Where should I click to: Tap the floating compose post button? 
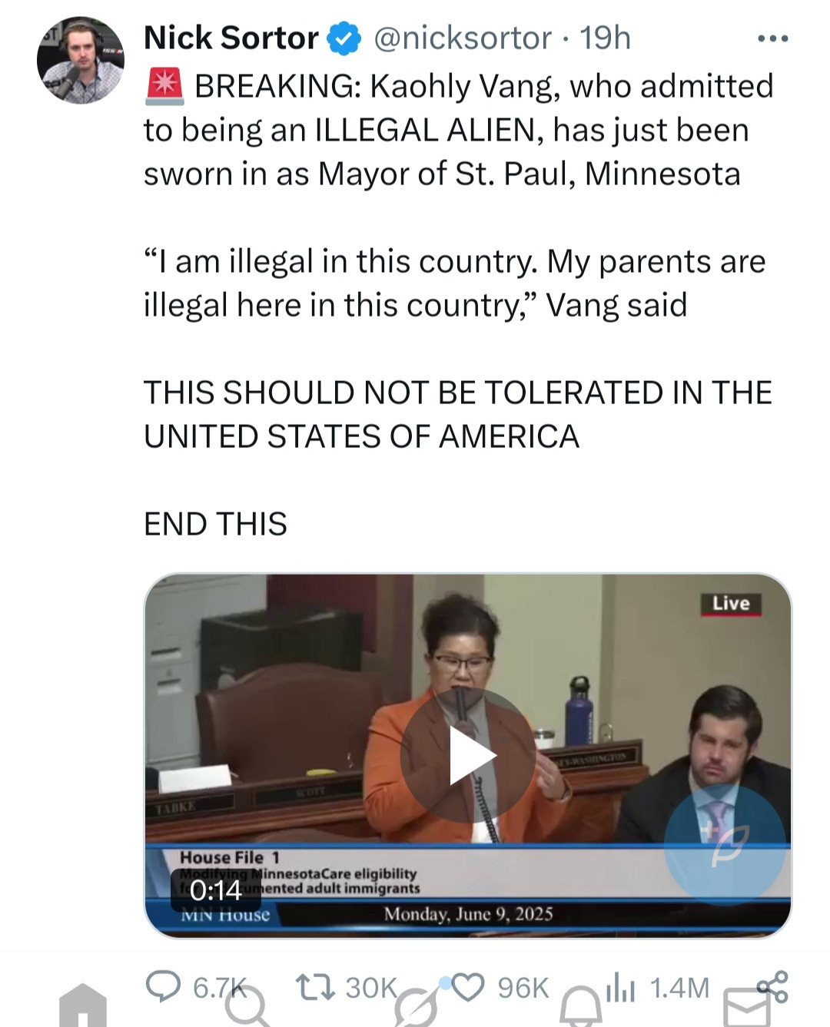pos(725,843)
